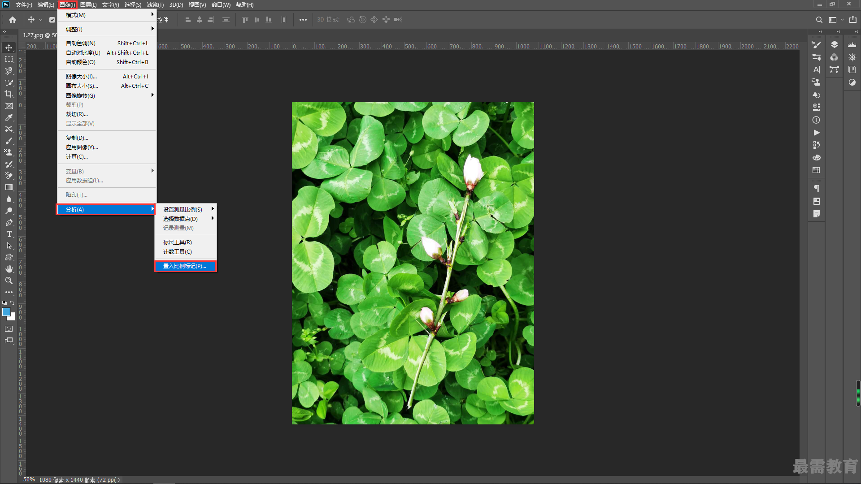The height and width of the screenshot is (484, 861).
Task: Select the Frame tool
Action: tap(9, 106)
